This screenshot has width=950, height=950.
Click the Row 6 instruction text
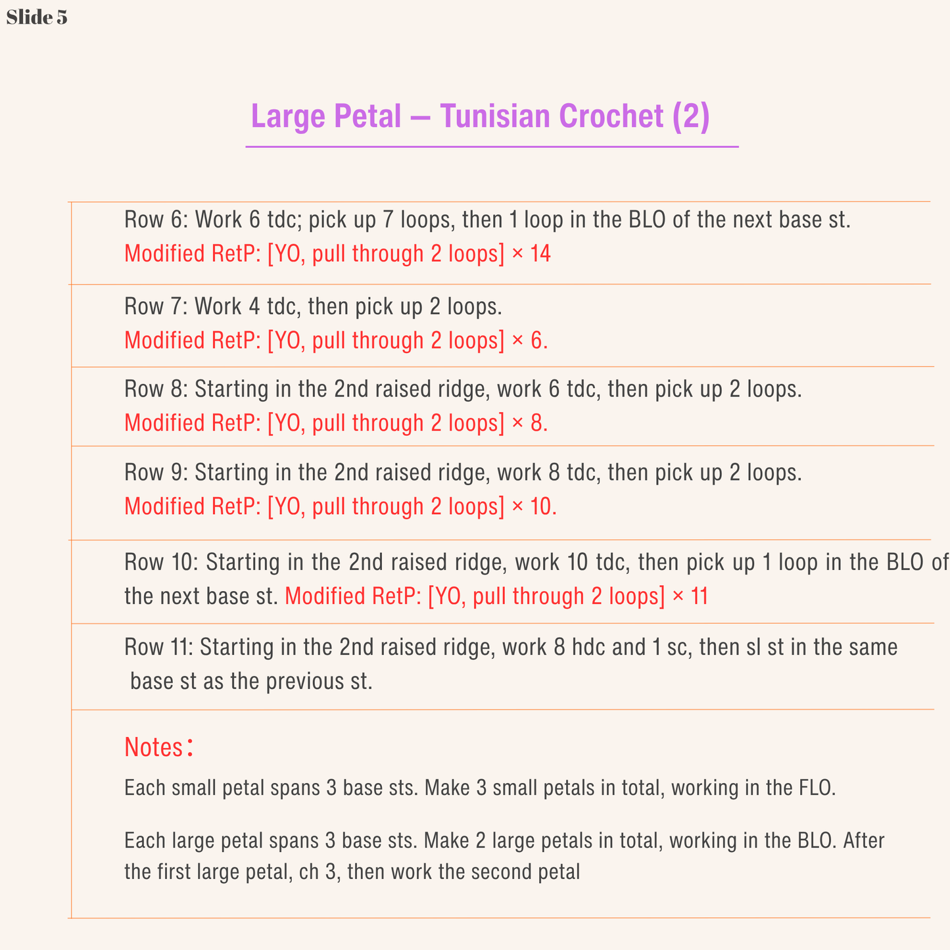click(x=488, y=220)
